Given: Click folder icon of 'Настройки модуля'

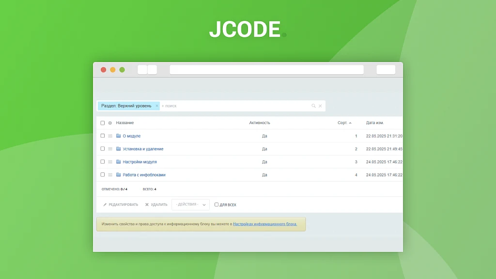Looking at the screenshot, I should [x=118, y=162].
